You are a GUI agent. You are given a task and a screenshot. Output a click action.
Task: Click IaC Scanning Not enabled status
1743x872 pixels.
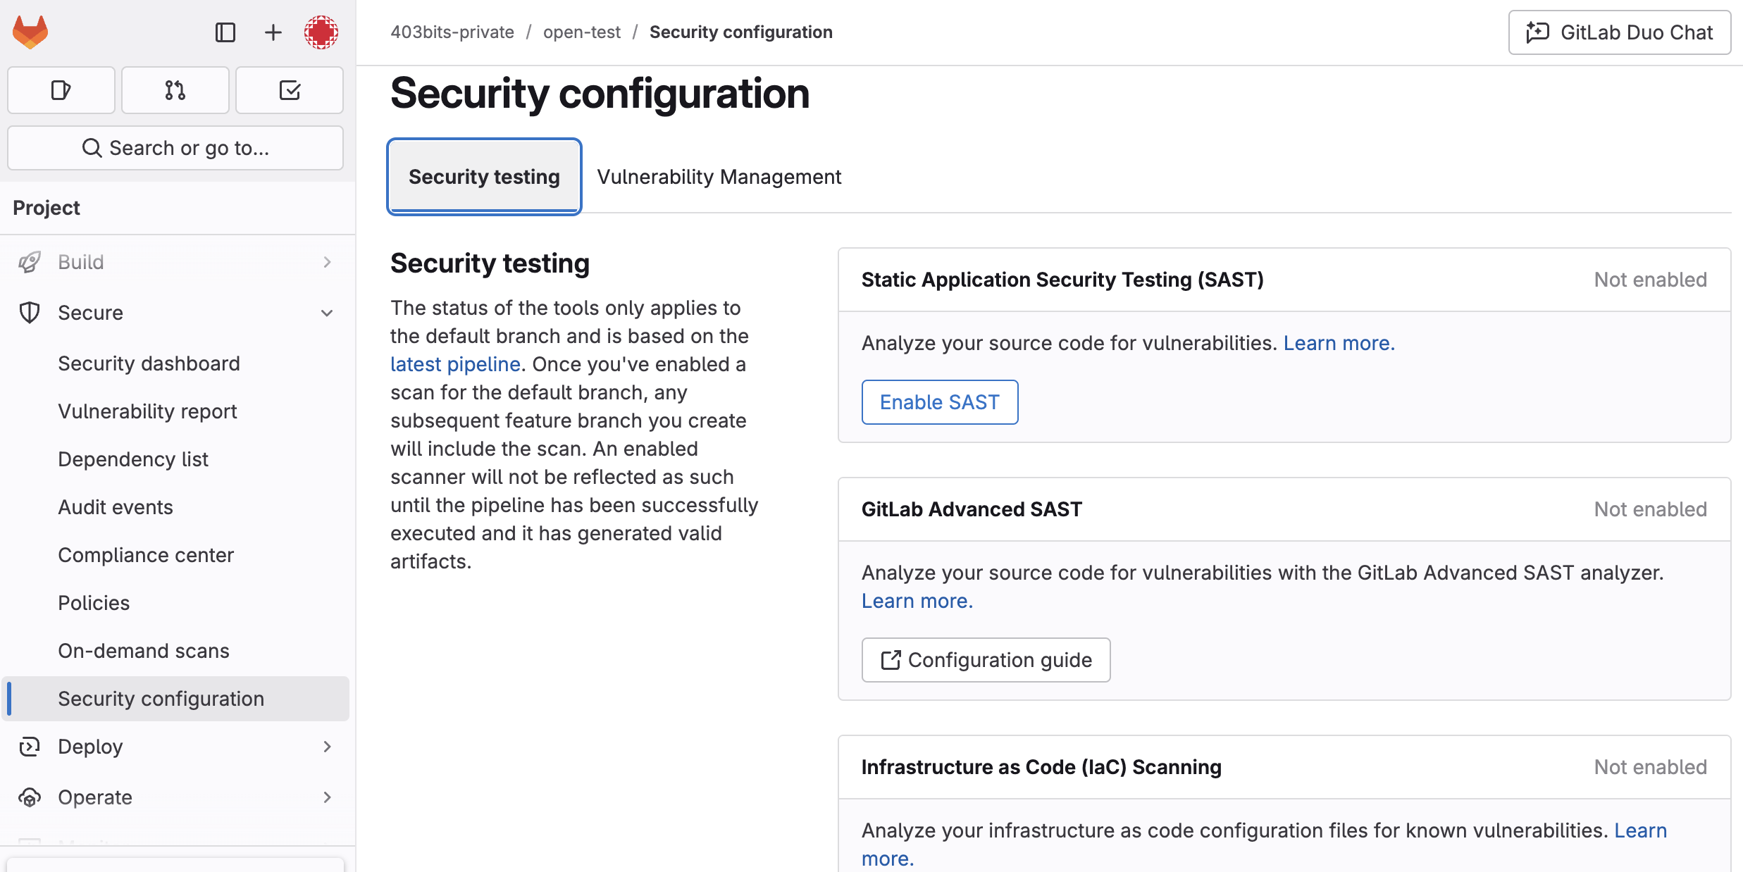tap(1651, 767)
